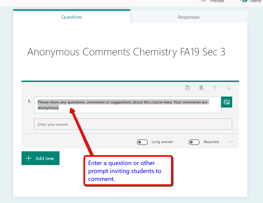Click the Long answer label text
Screen dimensions: 263x203
pos(162,142)
